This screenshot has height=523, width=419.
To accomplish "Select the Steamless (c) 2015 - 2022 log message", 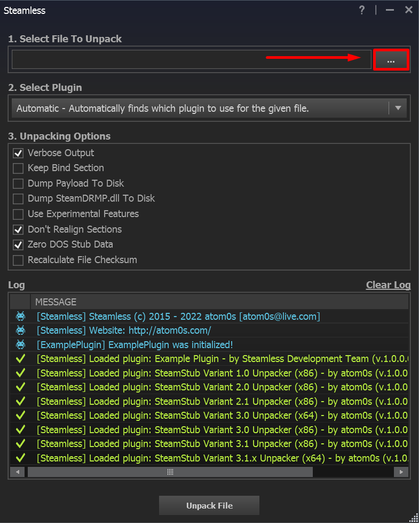I will [x=178, y=317].
